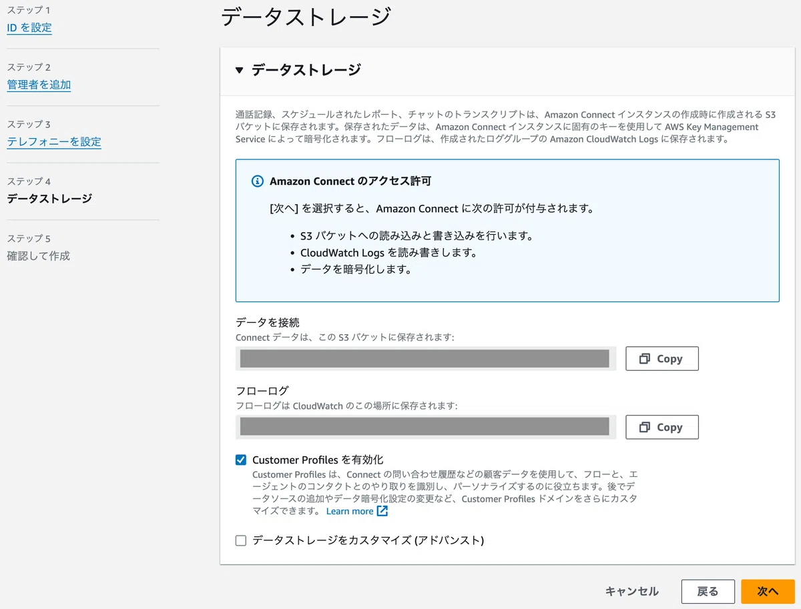Click the データを接続 field label
801x609 pixels.
point(268,322)
